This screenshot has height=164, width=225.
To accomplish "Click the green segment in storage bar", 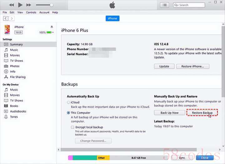I will pos(85,158).
